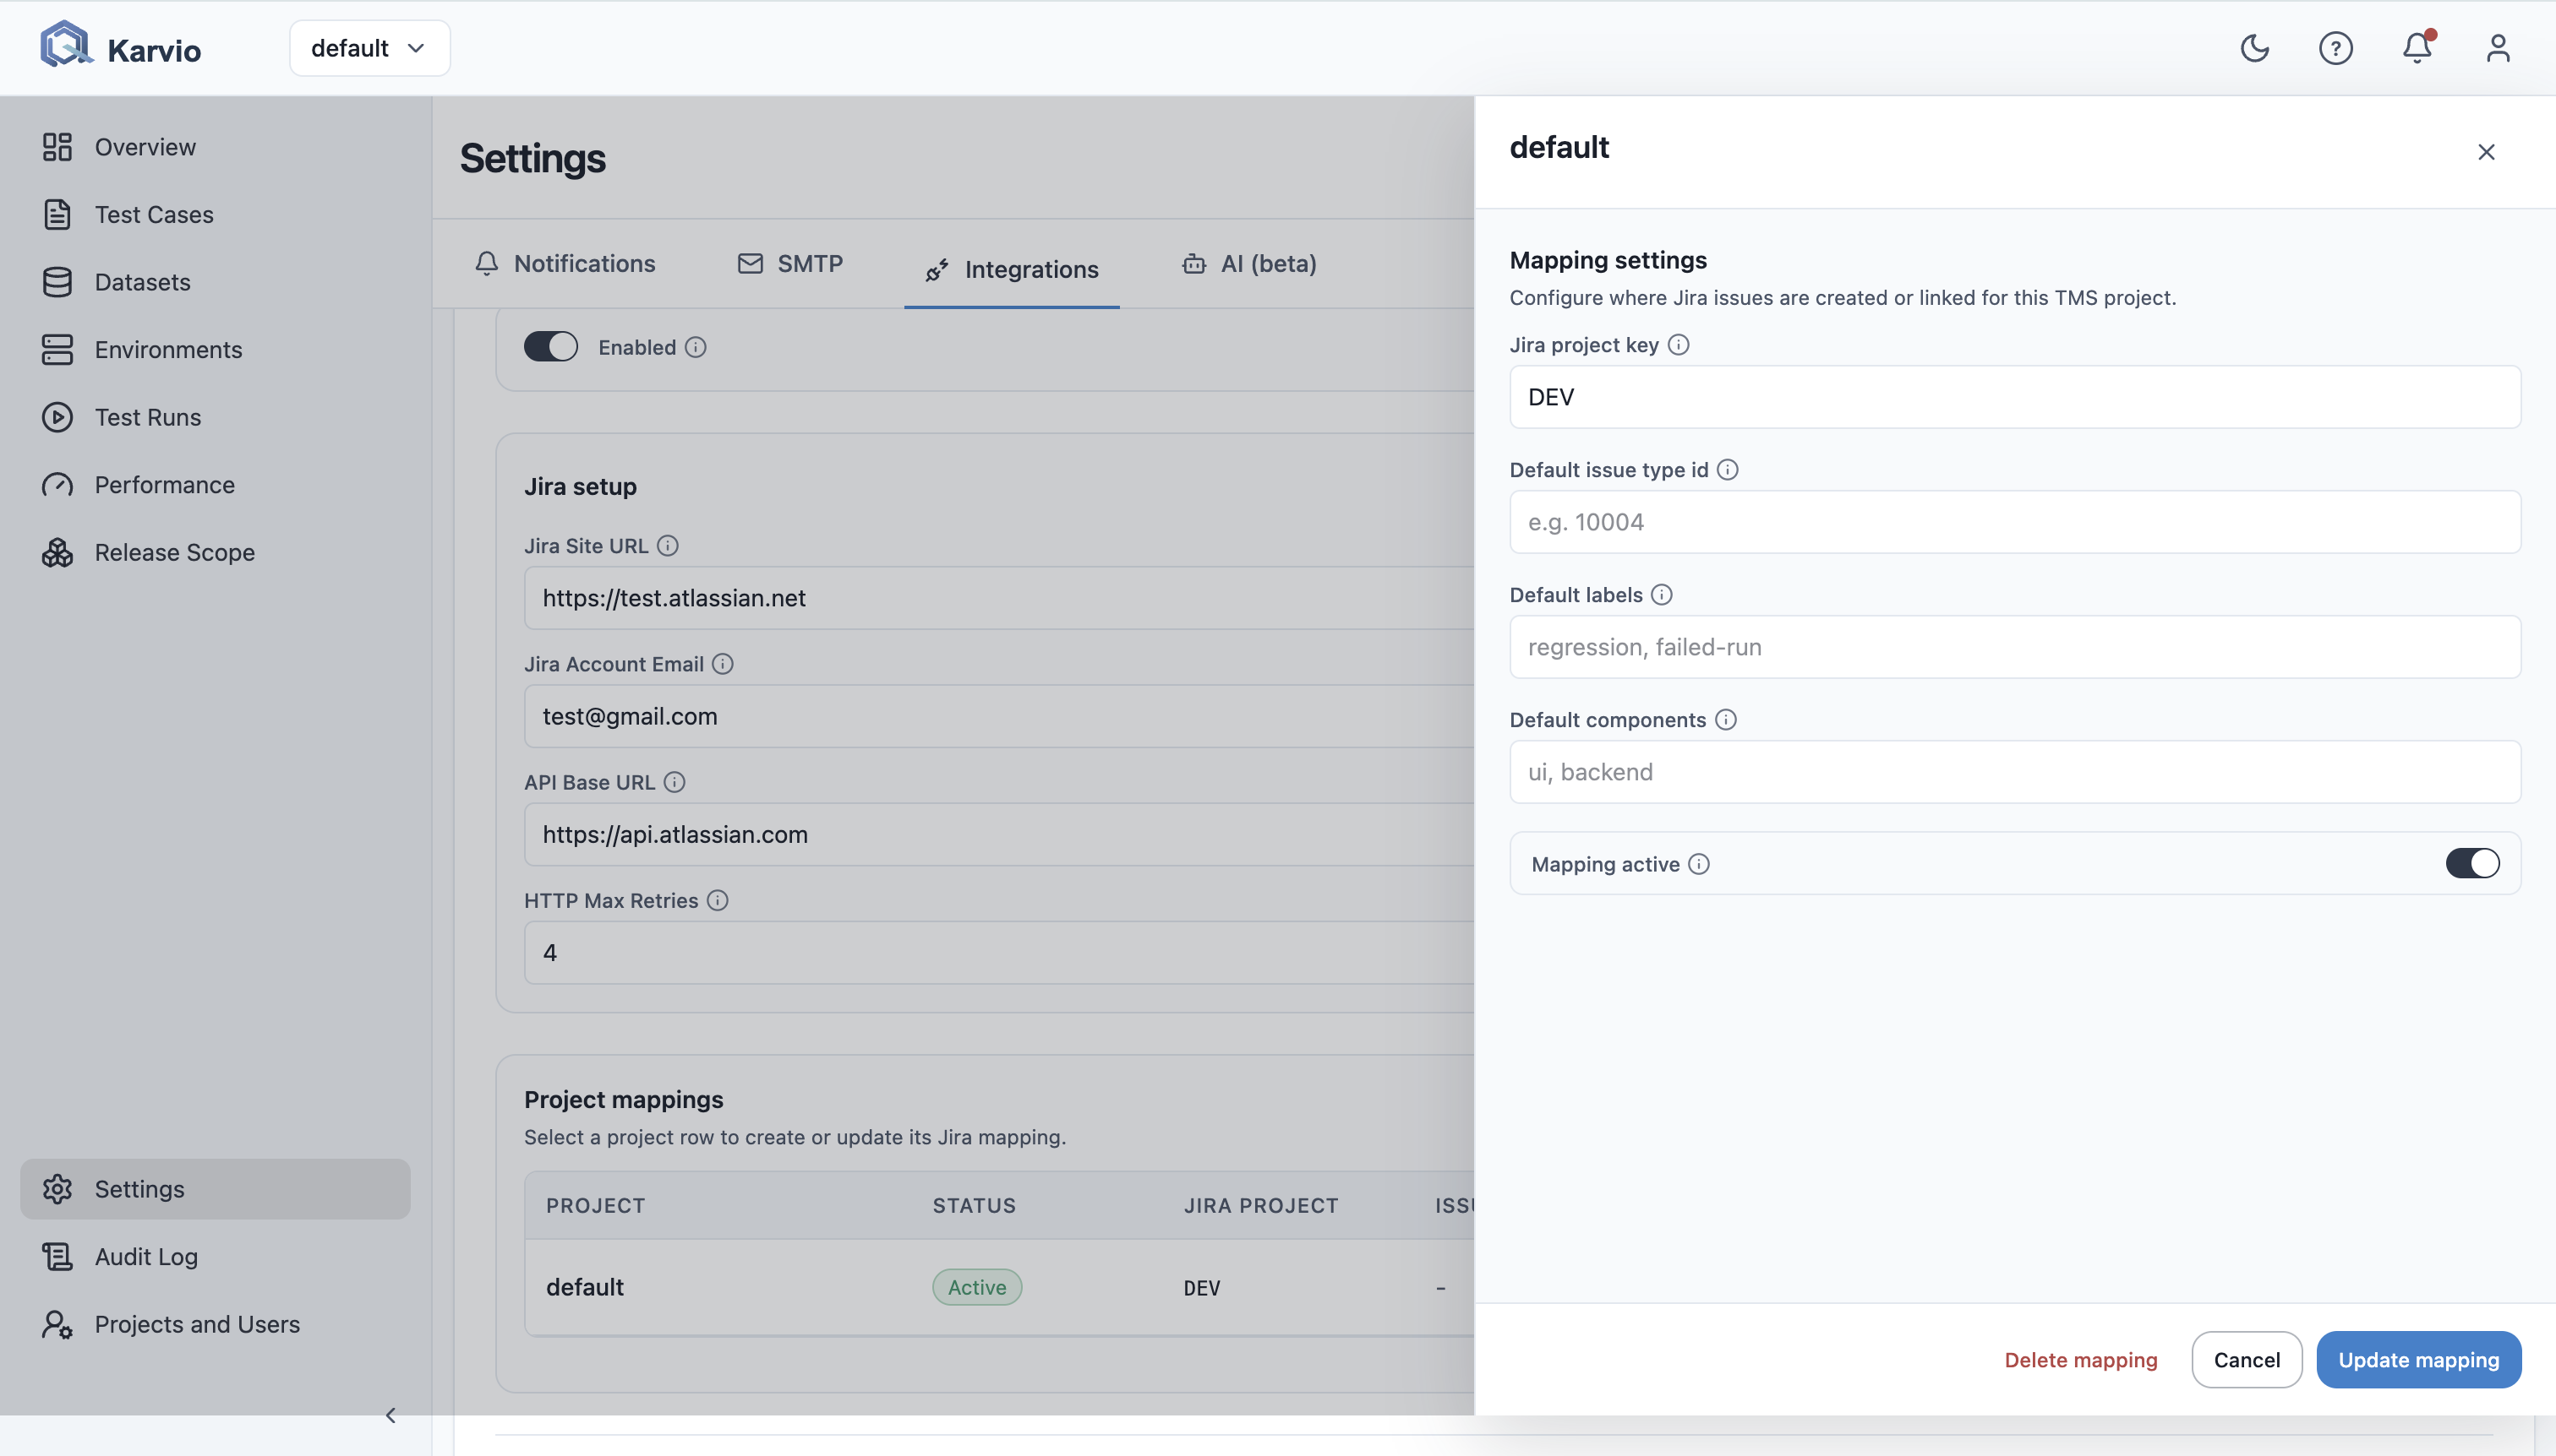This screenshot has height=1456, width=2556.
Task: Click info icon next to API Base URL
Action: tap(674, 782)
